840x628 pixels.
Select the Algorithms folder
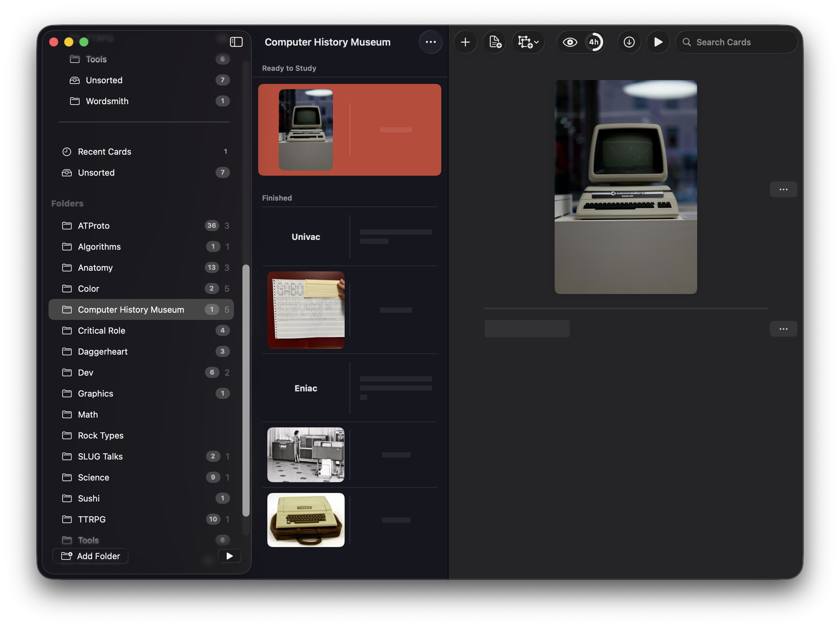[x=99, y=246]
